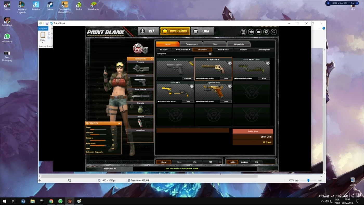Collapse the STATUS panel arrow
This screenshot has height=205, width=364.
click(119, 123)
